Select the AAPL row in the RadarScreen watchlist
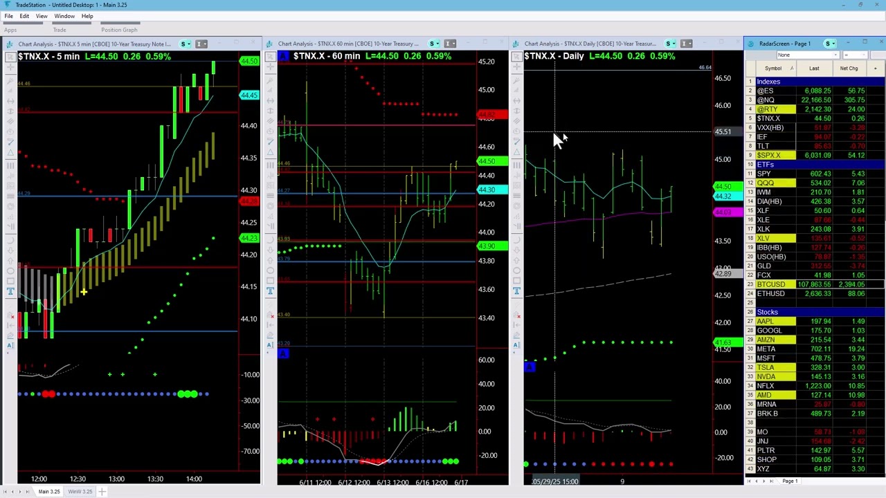 click(768, 321)
